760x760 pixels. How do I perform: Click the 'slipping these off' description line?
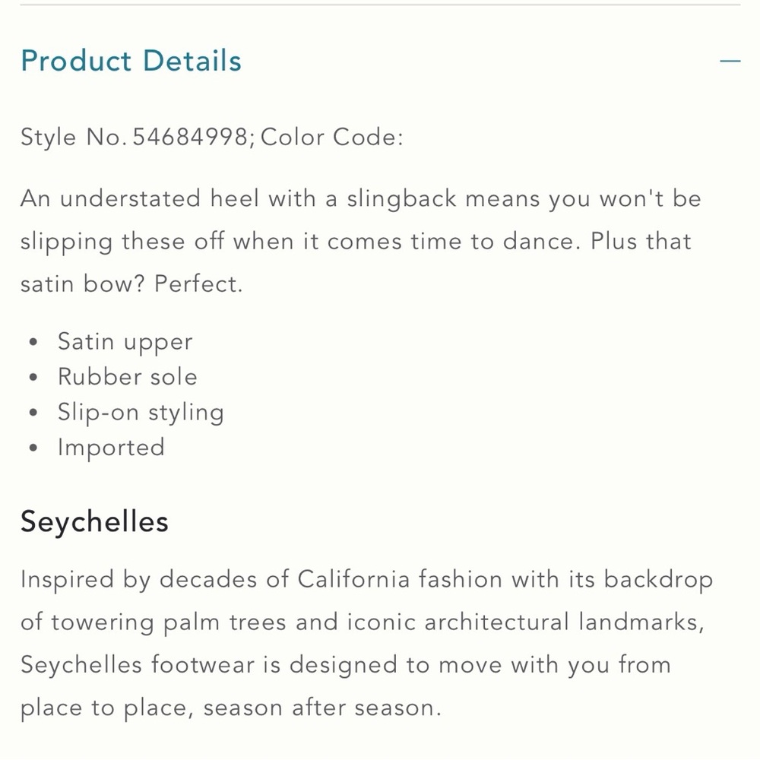(x=356, y=242)
